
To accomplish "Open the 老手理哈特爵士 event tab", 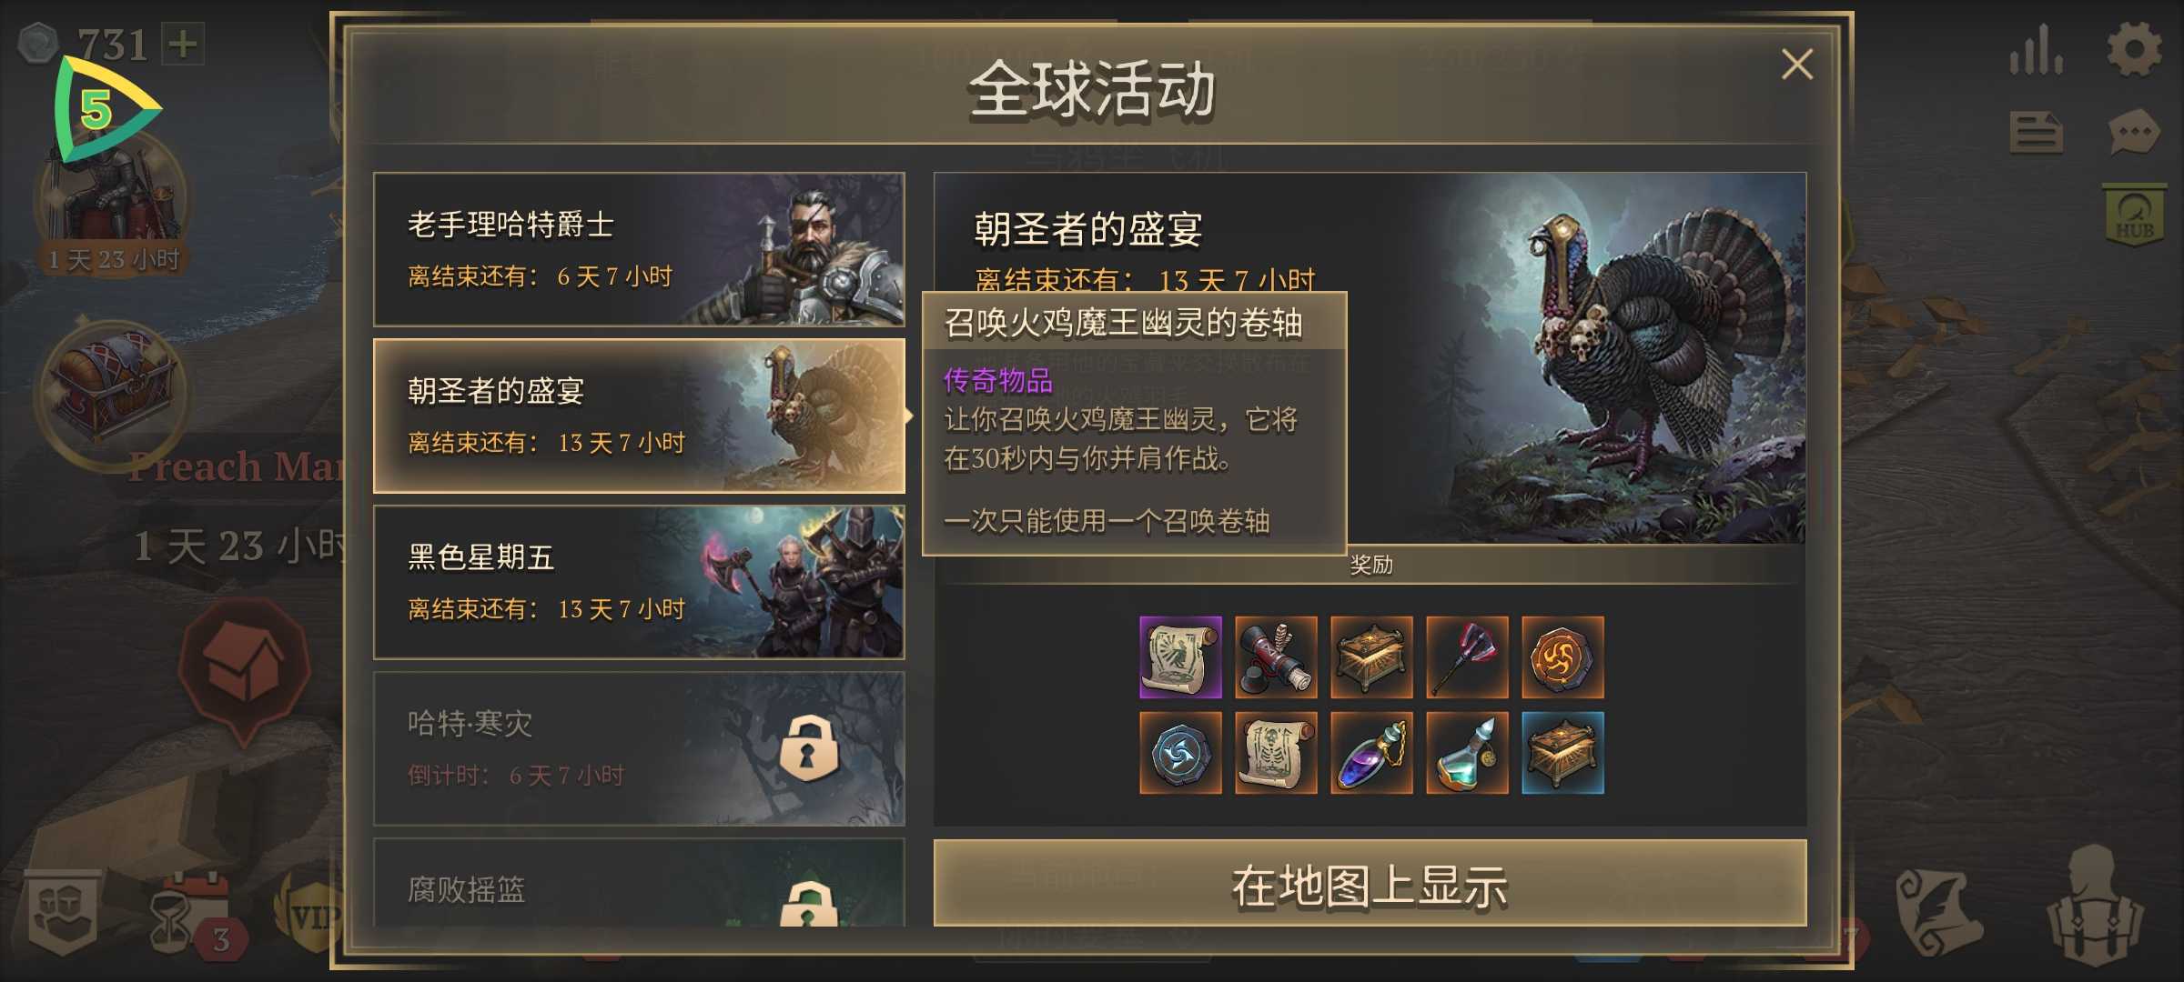I will point(639,249).
